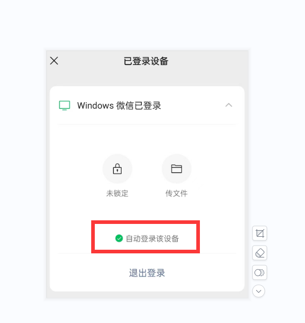
Task: Click the Windows 微信已登录 heading text
Action: (x=119, y=105)
